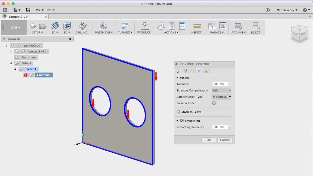Collapse the Setups tree node
313x176 pixels.
tap(11, 63)
